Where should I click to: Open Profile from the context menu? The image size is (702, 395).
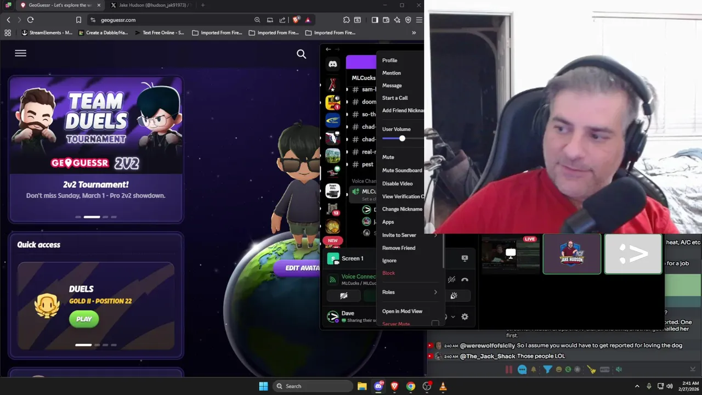[389, 60]
